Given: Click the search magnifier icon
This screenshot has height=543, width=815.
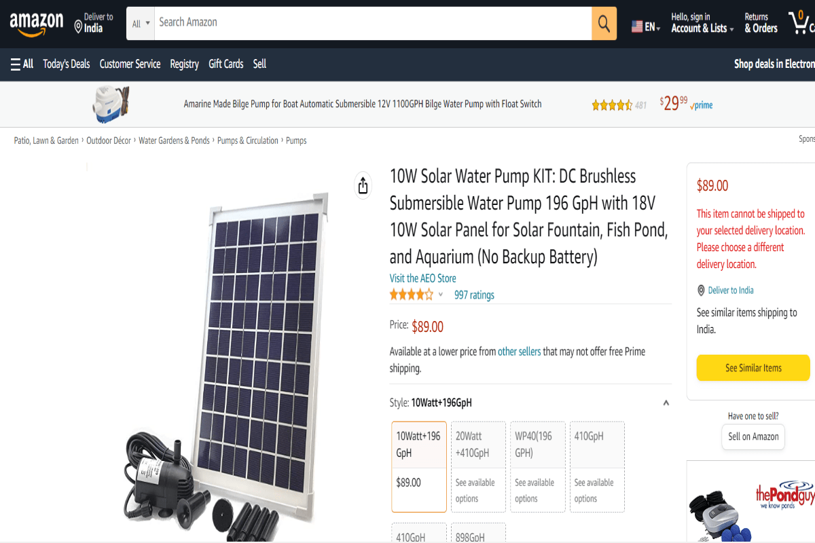Looking at the screenshot, I should 603,22.
